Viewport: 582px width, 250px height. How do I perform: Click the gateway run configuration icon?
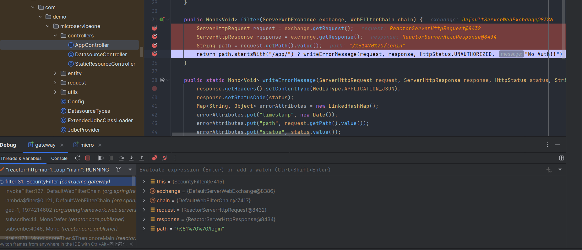click(x=30, y=144)
